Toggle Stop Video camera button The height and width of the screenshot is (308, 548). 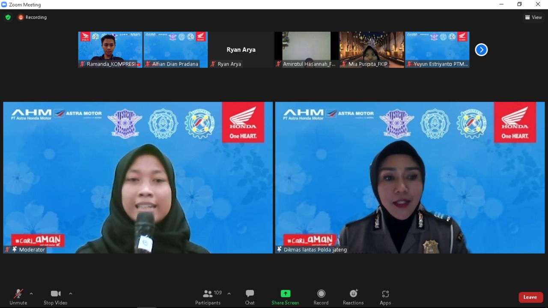55,294
